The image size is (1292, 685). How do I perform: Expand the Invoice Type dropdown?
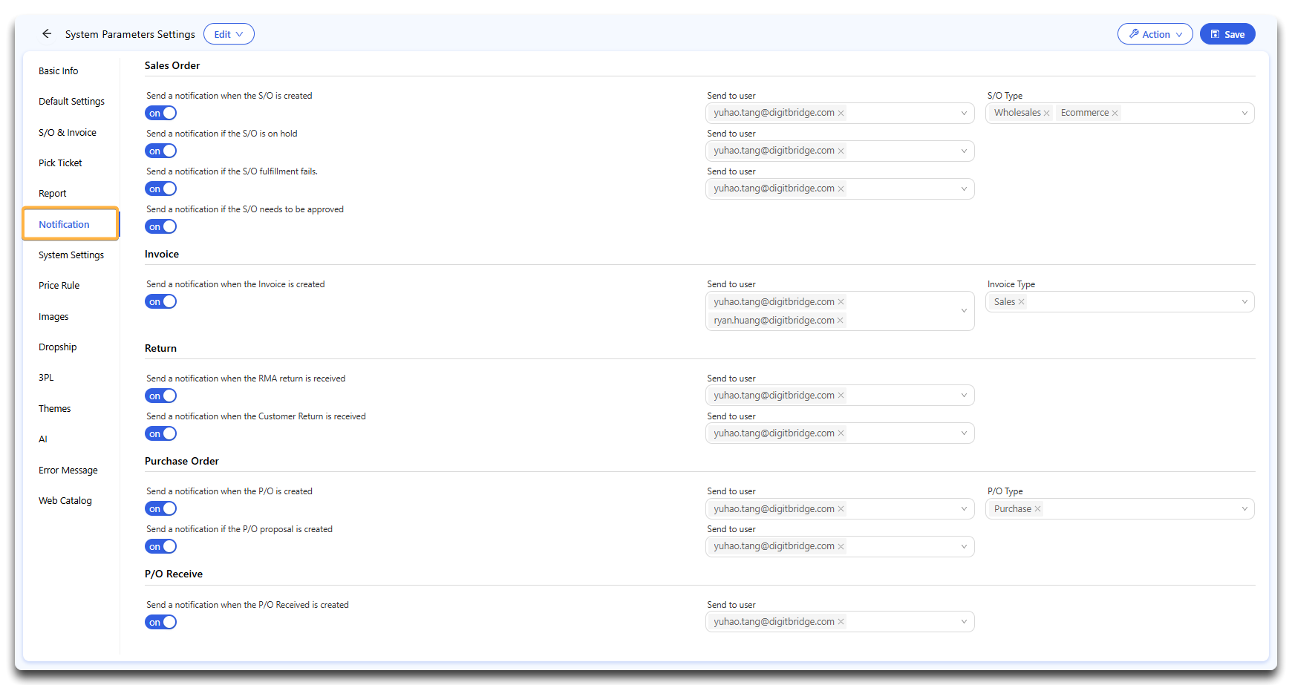1244,302
